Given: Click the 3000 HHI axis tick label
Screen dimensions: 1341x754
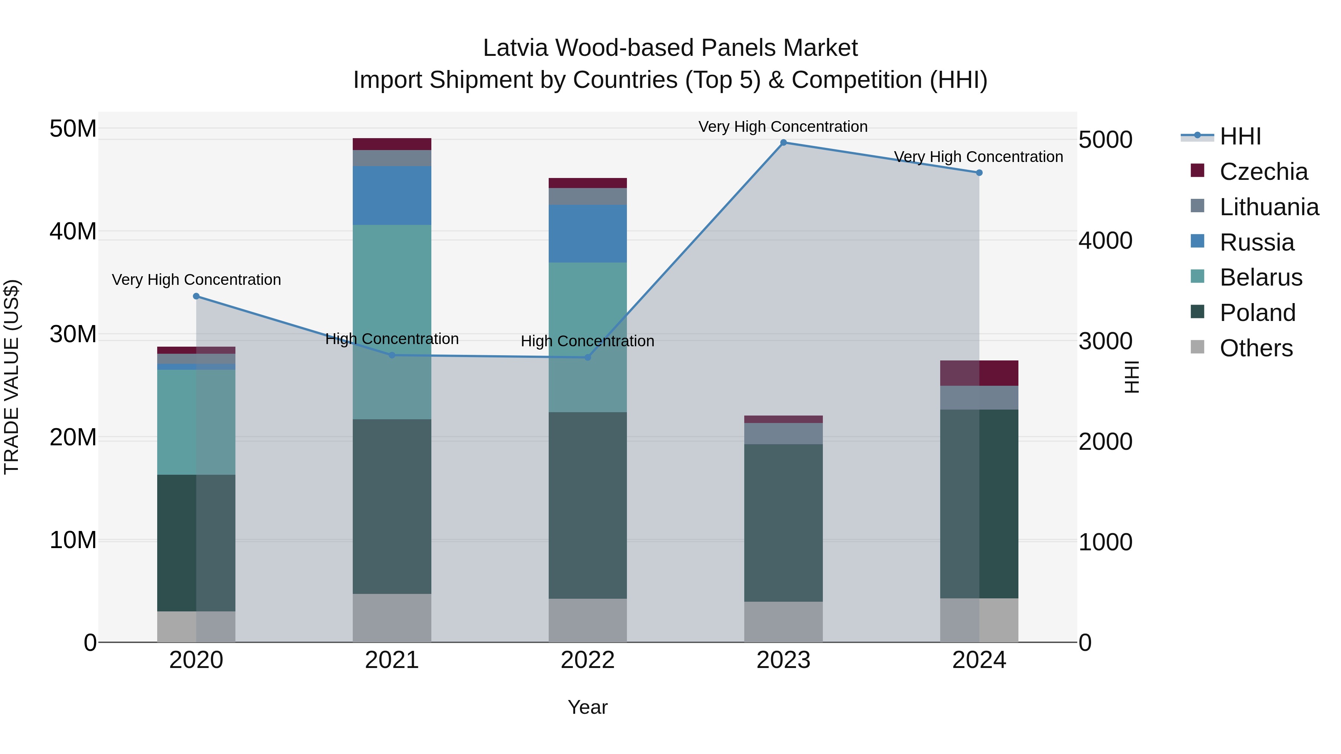Looking at the screenshot, I should point(1106,341).
